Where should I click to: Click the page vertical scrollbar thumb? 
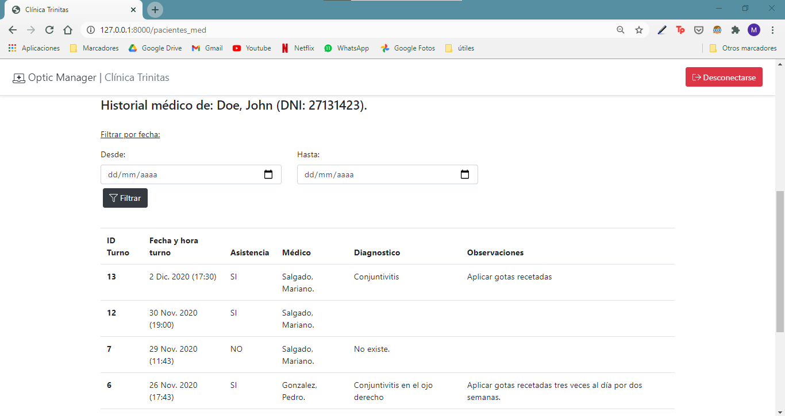(x=780, y=261)
